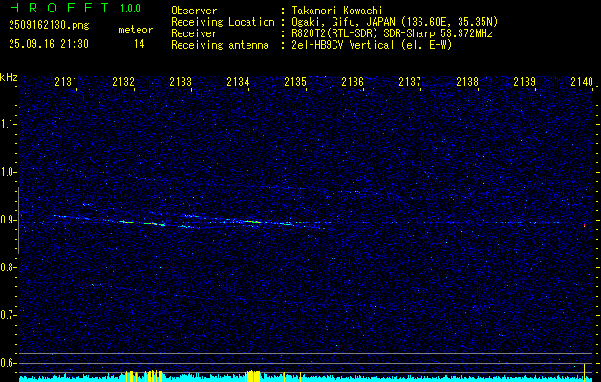Image resolution: width=601 pixels, height=382 pixels.
Task: Click the filename 2509162130.png
Action: (49, 26)
